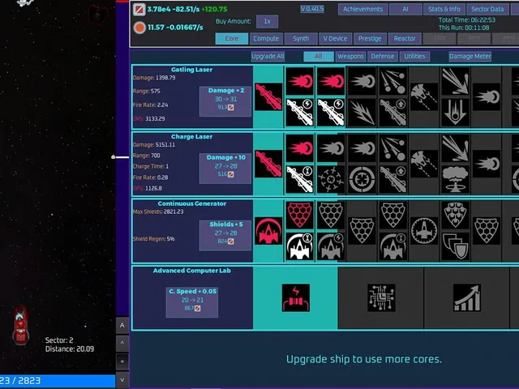Select the Gatling Laser main weapon icon
Screen dimensions: 519x389
[268, 97]
